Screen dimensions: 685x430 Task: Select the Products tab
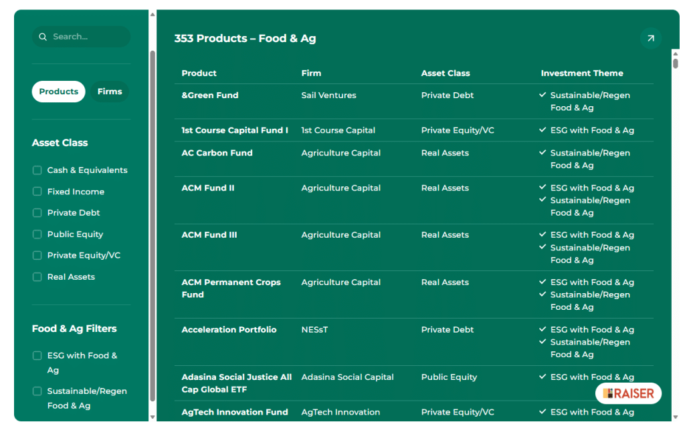[x=58, y=91]
